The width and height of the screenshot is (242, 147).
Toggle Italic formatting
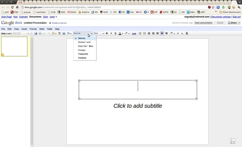(111, 34)
